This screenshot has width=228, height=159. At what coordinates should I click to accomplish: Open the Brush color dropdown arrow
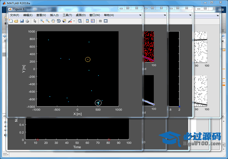point(74,21)
